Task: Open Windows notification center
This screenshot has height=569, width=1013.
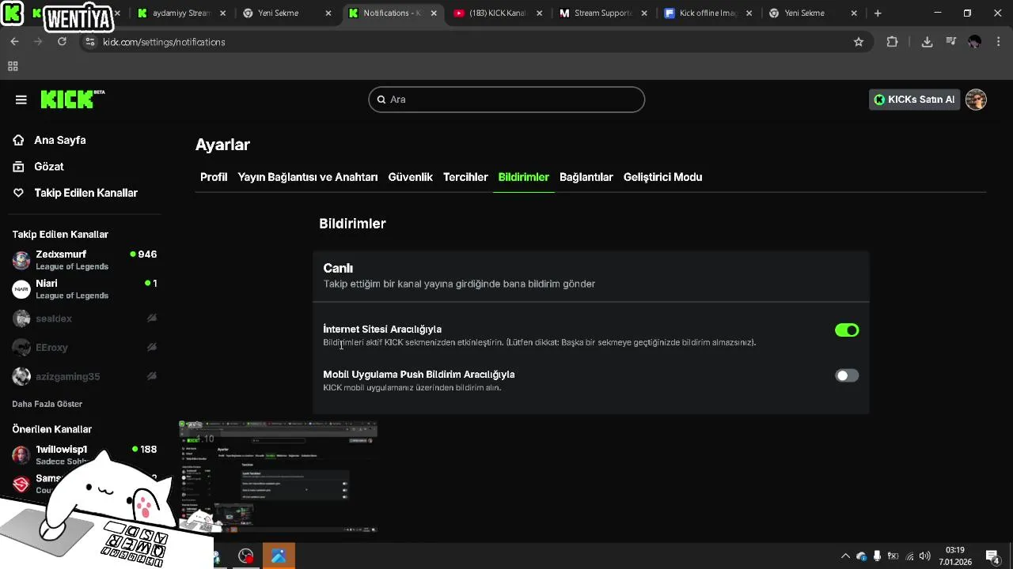Action: click(992, 556)
